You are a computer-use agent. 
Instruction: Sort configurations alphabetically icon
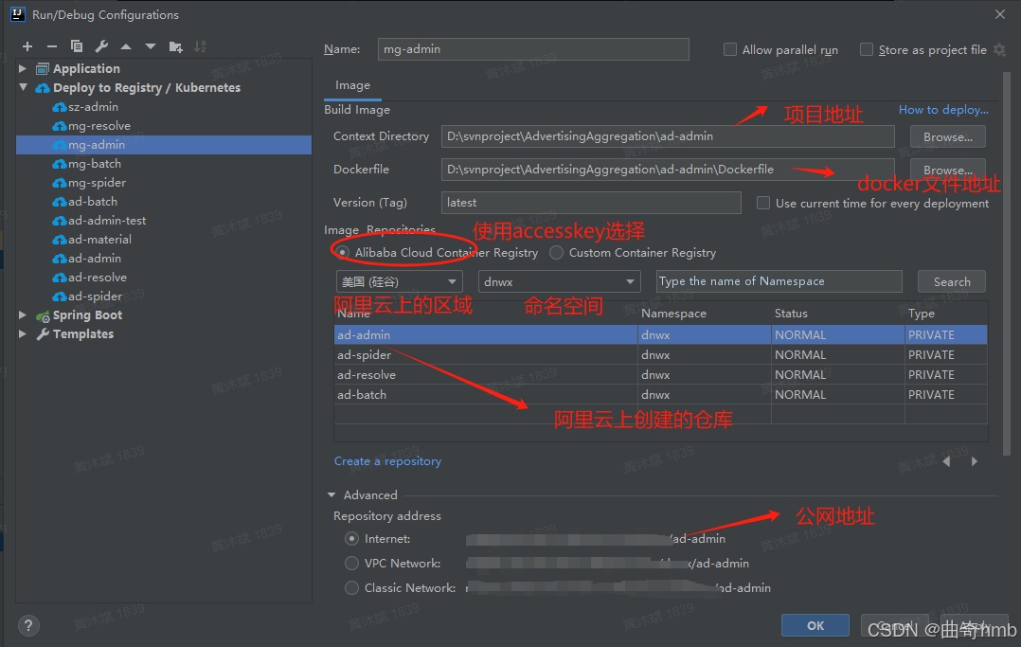click(200, 46)
